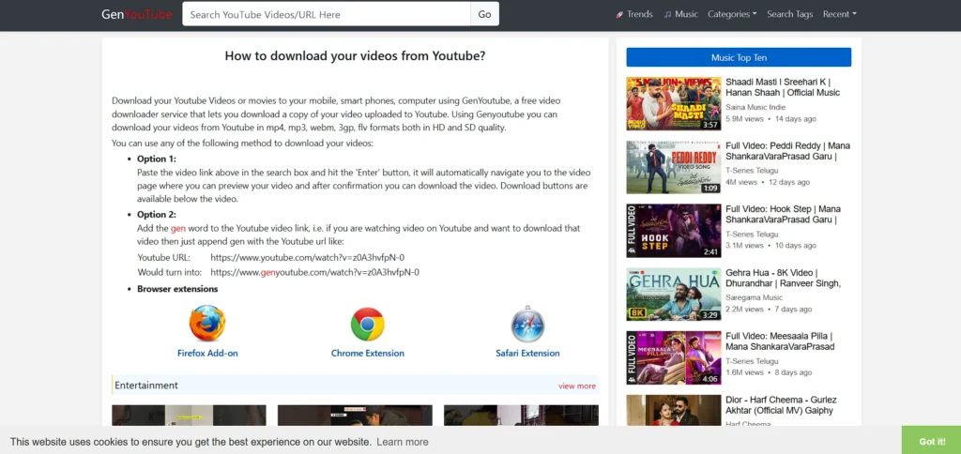This screenshot has width=961, height=454.
Task: Click the music note icon beside Music
Action: pos(668,14)
